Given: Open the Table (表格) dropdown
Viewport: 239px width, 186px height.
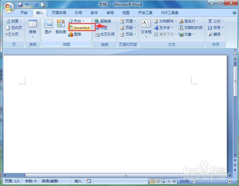Looking at the screenshot, I should (x=33, y=29).
